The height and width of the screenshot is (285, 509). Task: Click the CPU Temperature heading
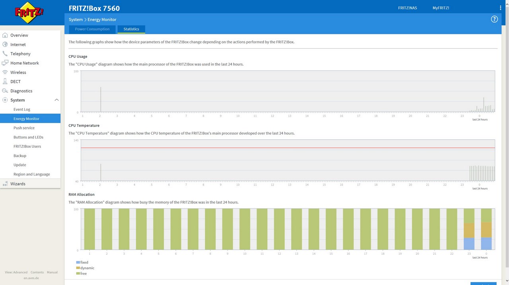(x=84, y=125)
